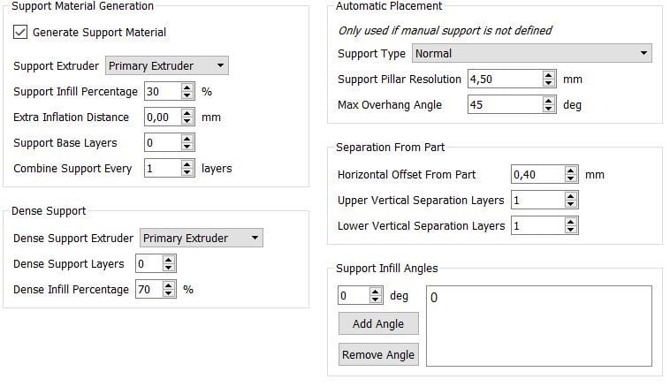This screenshot has height=387, width=670.
Task: Open the Support Extruder dropdown
Action: pyautogui.click(x=166, y=65)
